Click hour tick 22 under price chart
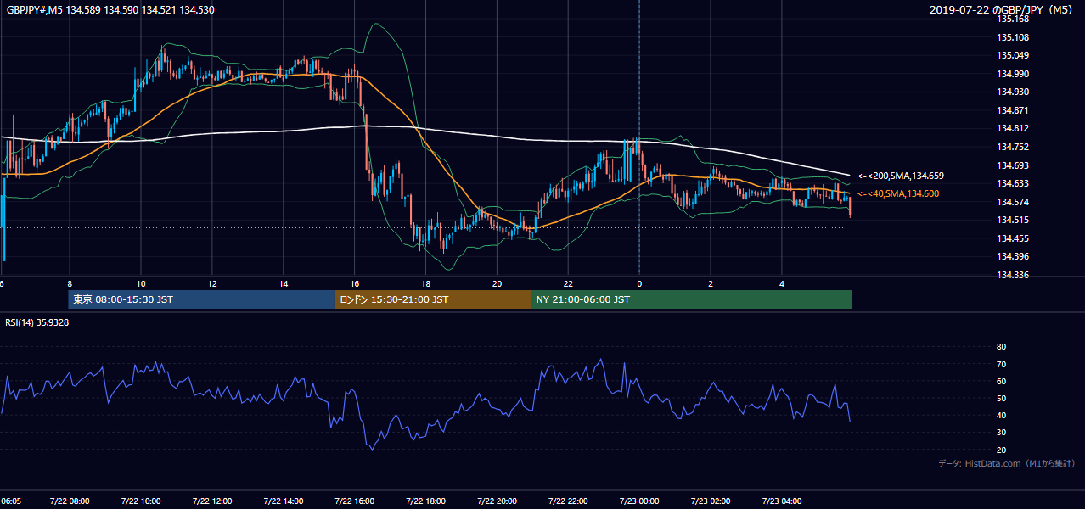 (x=568, y=284)
